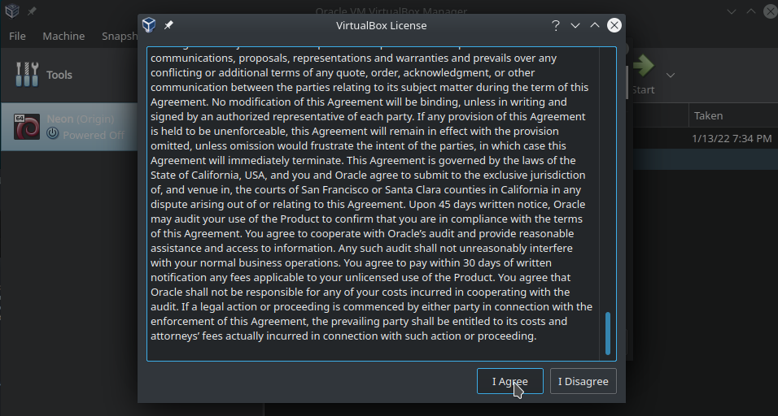This screenshot has width=778, height=416.
Task: Open the File menu in VirtualBox Manager
Action: [17, 36]
